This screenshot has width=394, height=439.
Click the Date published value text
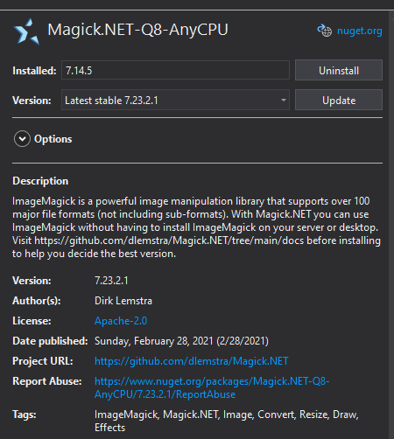click(x=181, y=341)
